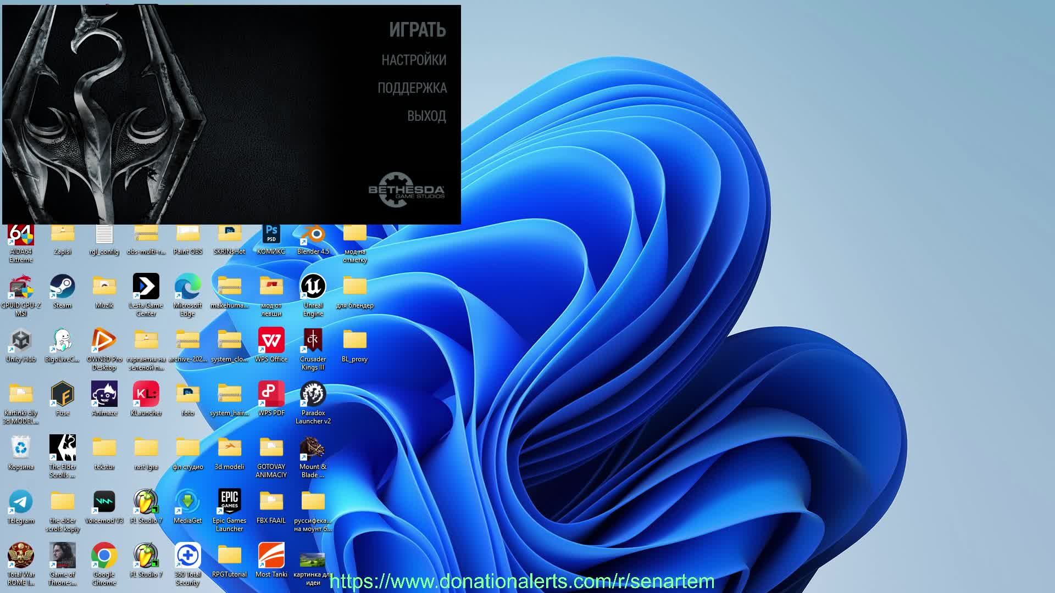Open the Unreal Engine shortcut
The width and height of the screenshot is (1055, 593).
click(x=313, y=295)
